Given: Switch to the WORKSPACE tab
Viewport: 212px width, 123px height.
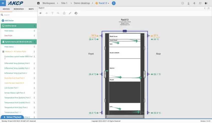Looking at the screenshot, I should (19, 9).
